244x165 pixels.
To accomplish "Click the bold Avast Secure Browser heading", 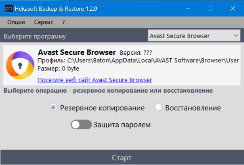I will point(77,52).
